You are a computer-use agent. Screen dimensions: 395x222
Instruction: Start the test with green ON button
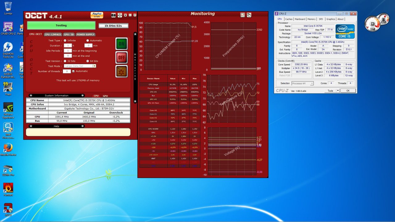click(122, 44)
